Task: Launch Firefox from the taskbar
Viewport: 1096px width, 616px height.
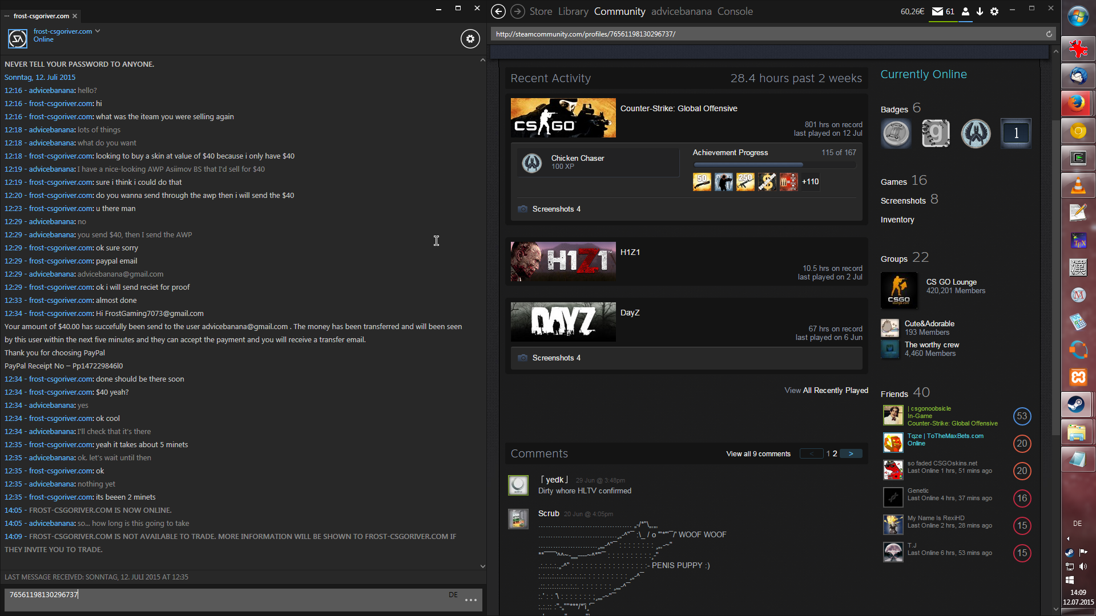Action: pos(1077,103)
